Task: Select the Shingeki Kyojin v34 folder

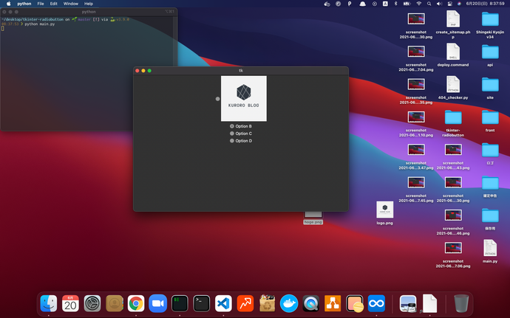Action: [490, 24]
